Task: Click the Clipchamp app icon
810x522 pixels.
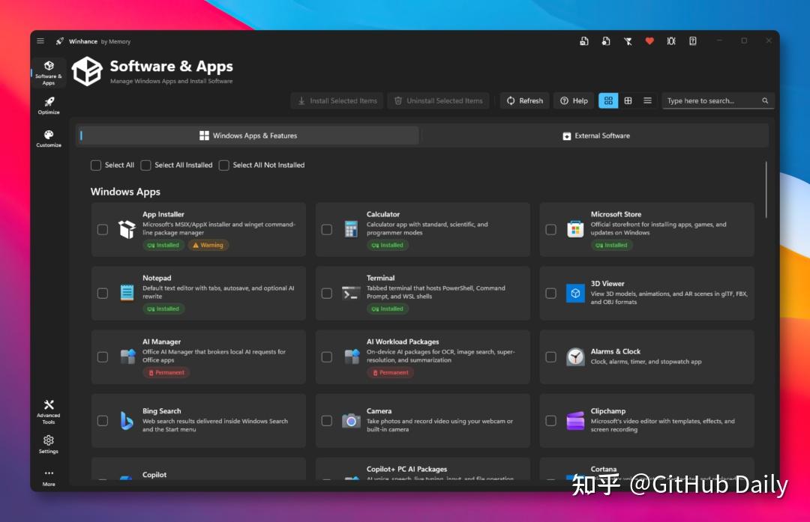Action: tap(575, 420)
